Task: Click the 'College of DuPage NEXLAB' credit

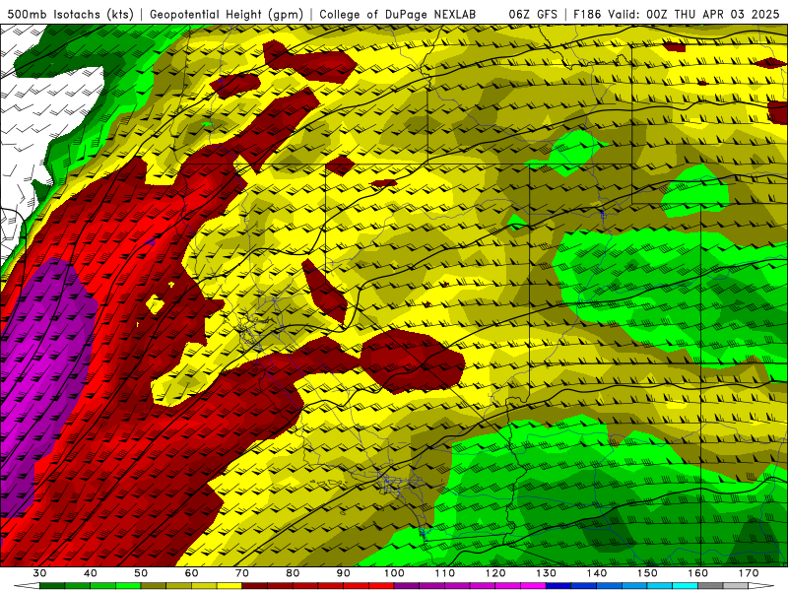Action: tap(398, 14)
